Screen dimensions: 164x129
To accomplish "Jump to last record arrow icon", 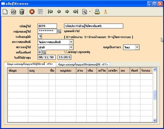I will (76, 11).
